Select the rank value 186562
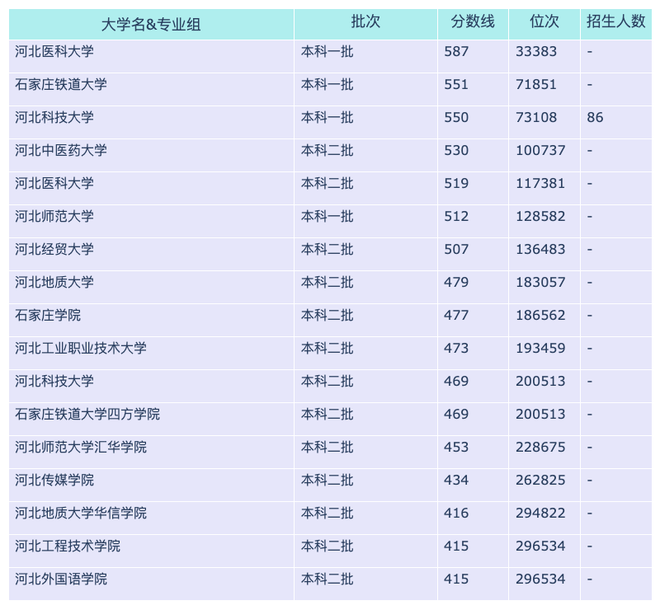The width and height of the screenshot is (660, 610). [540, 315]
